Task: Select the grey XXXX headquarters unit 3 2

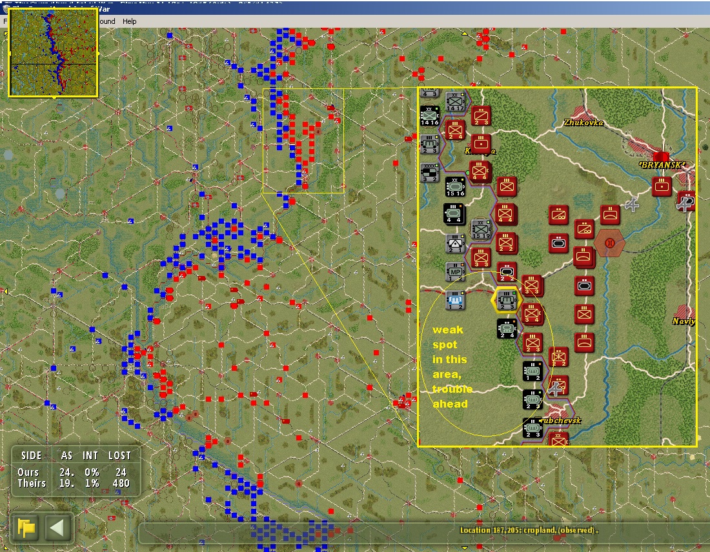Action: 430,172
